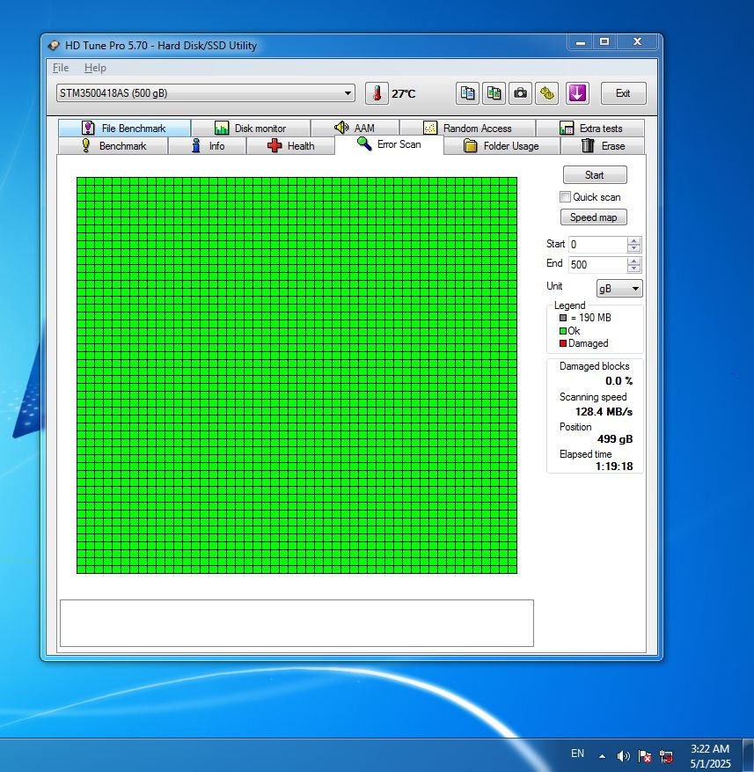Open the Folder Usage tab

pyautogui.click(x=501, y=146)
